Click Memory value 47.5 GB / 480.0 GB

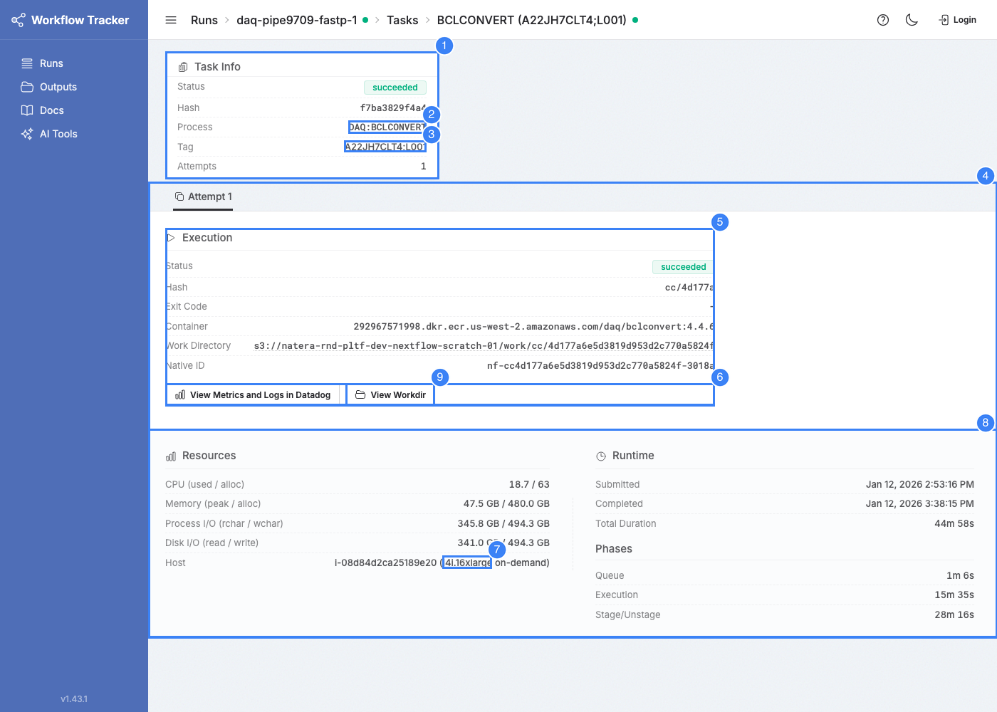click(x=506, y=503)
